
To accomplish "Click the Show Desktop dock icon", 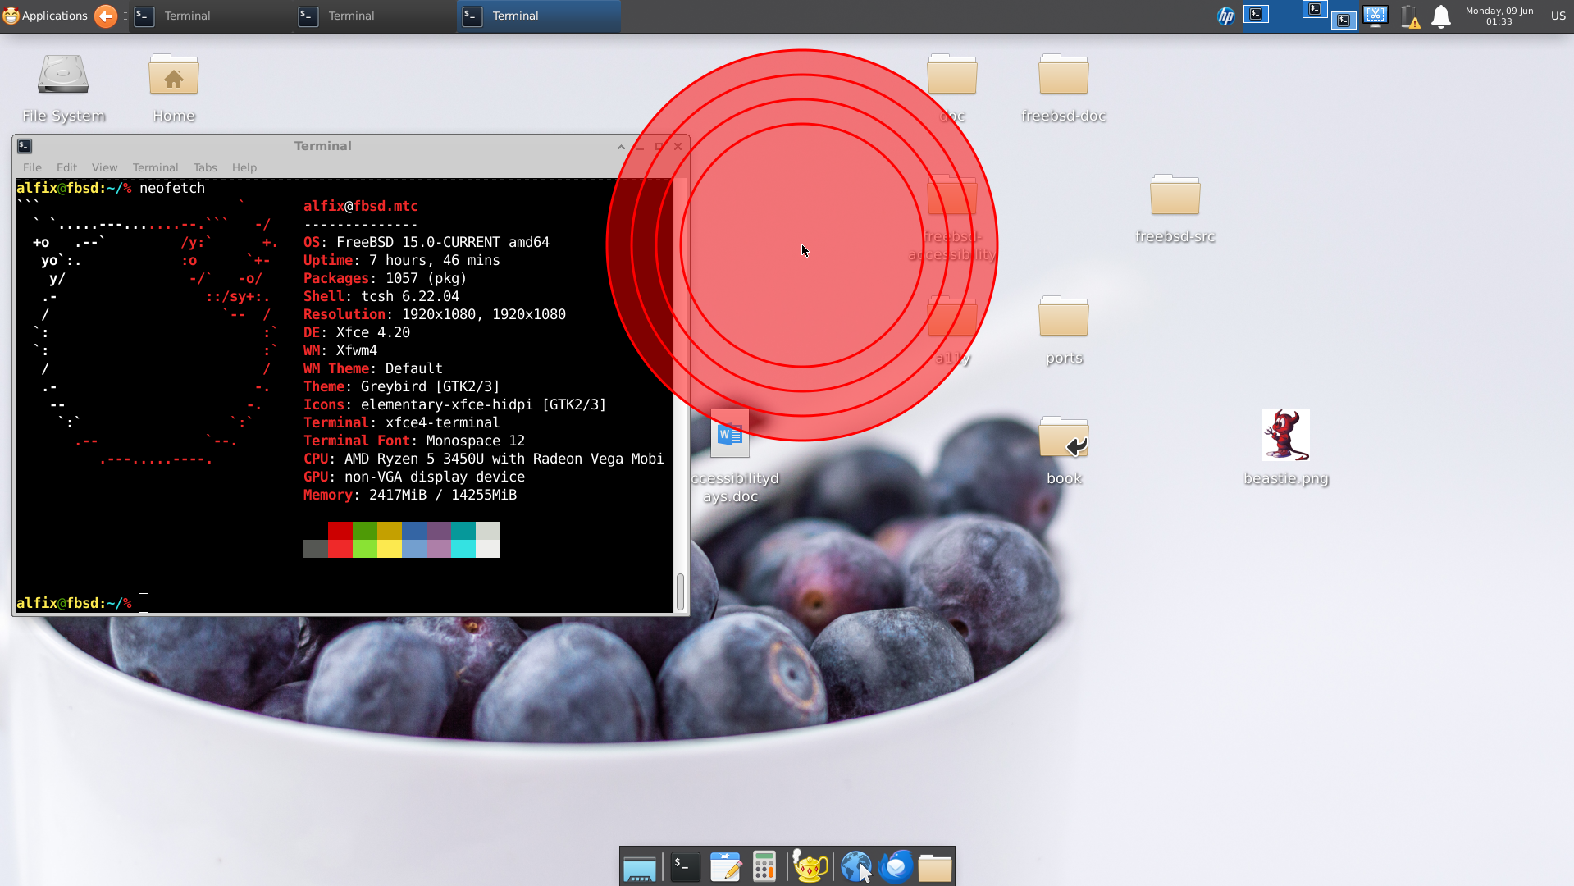I will pos(639,867).
